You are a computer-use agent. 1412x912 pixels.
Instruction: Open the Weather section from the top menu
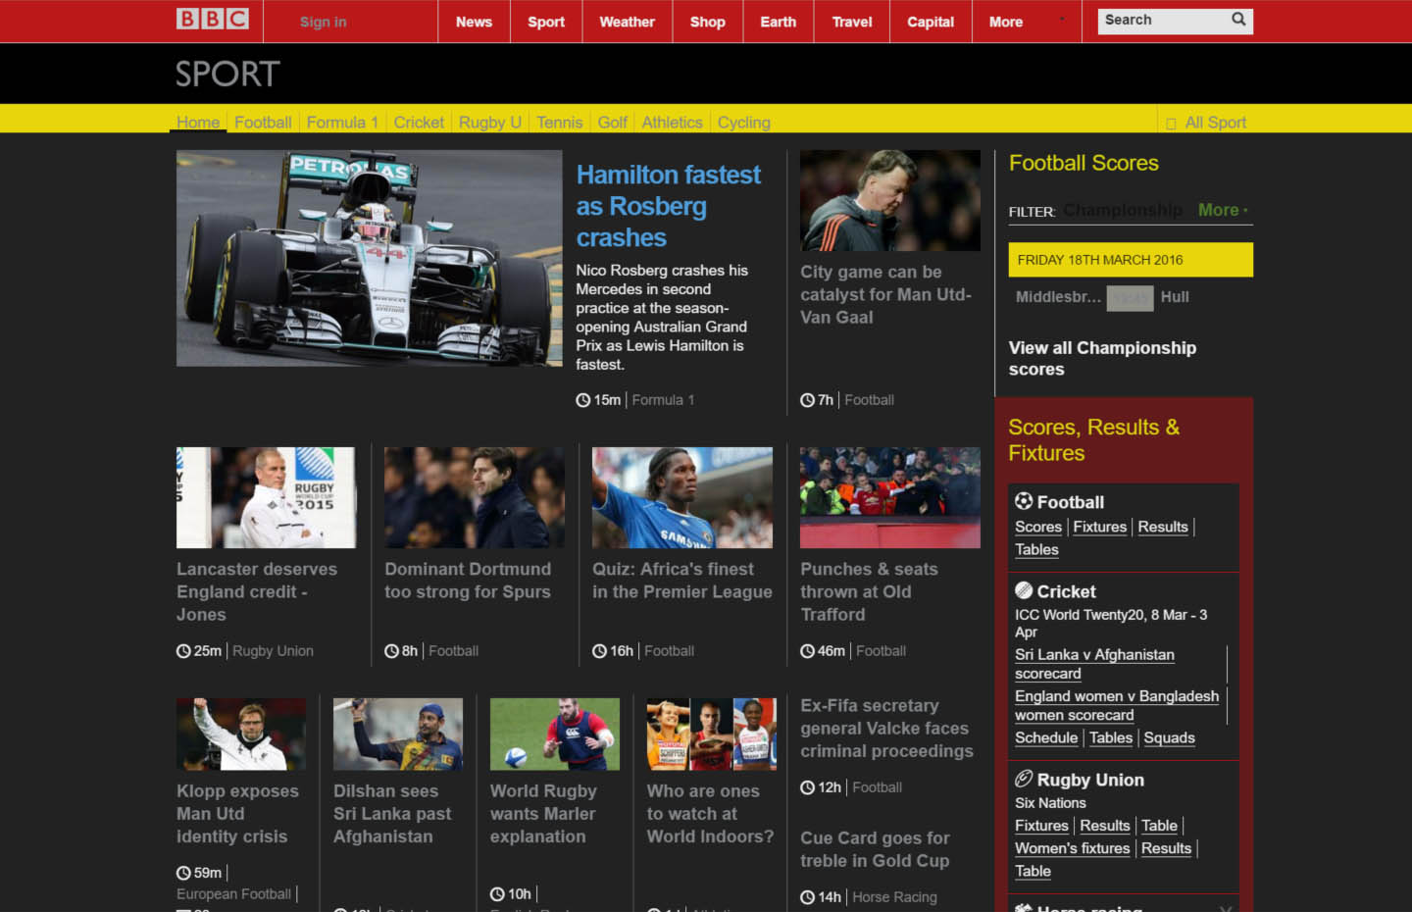(627, 21)
